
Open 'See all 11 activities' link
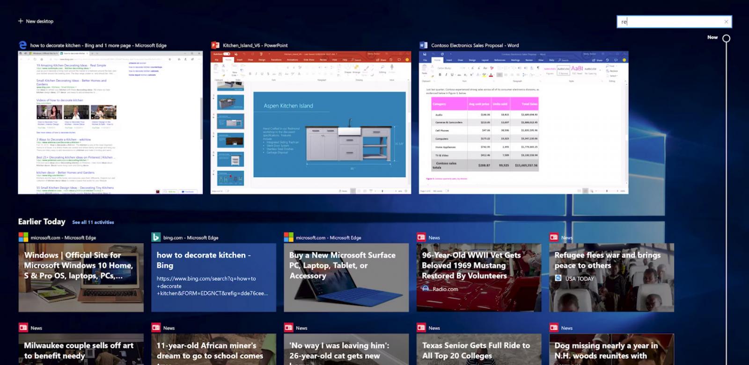[x=93, y=222]
